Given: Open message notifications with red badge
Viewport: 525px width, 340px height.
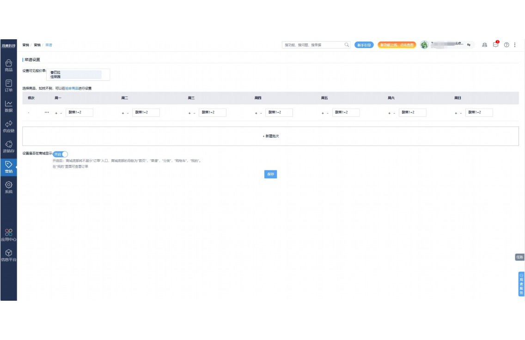Looking at the screenshot, I should pyautogui.click(x=496, y=45).
